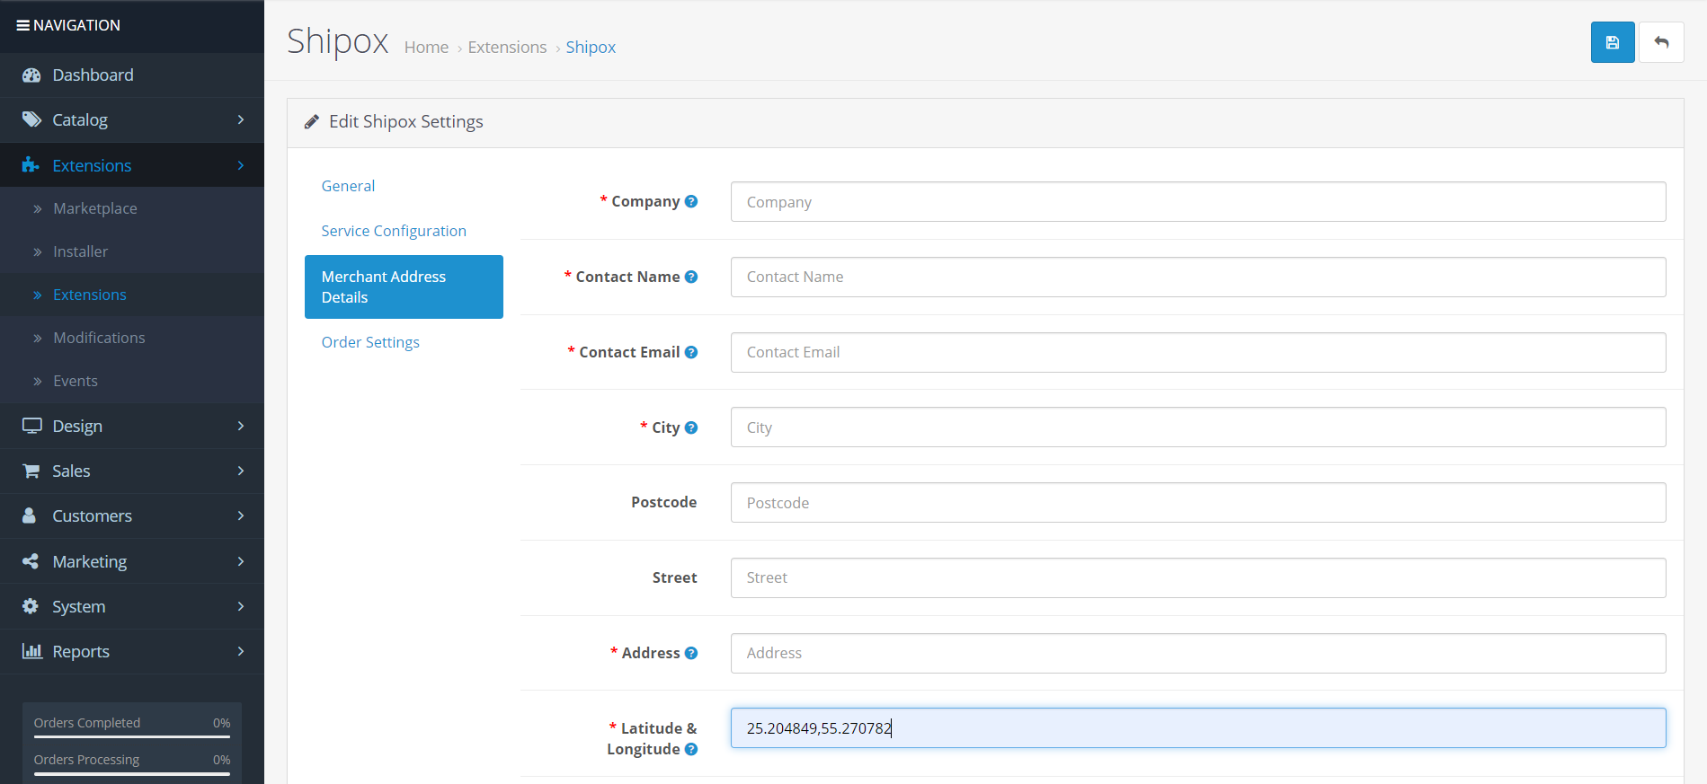Focus the Contact Name input field
Image resolution: width=1707 pixels, height=784 pixels.
[1198, 277]
